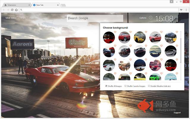Select the New Tab browser tab
This screenshot has width=190, height=119.
[x=45, y=5]
